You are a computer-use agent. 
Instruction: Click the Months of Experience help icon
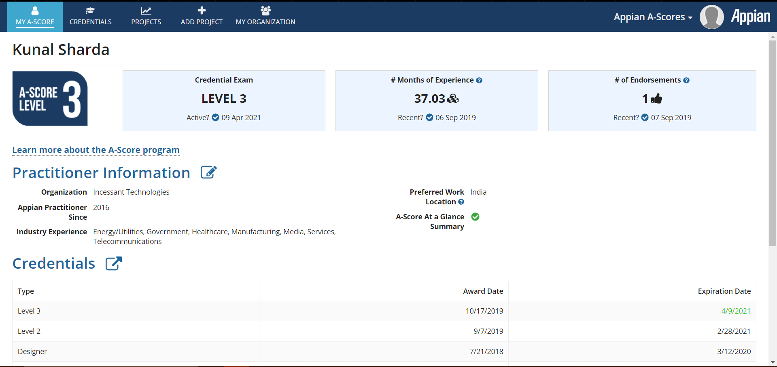coord(479,80)
